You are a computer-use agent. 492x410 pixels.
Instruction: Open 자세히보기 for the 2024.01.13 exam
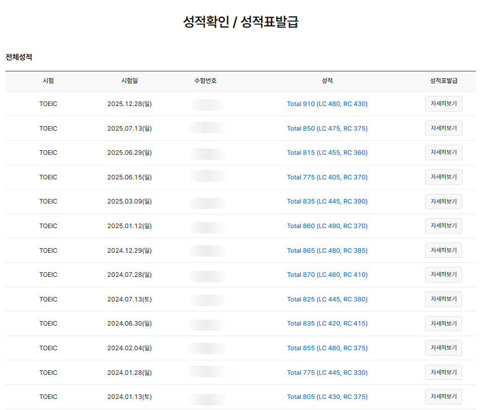pyautogui.click(x=443, y=397)
